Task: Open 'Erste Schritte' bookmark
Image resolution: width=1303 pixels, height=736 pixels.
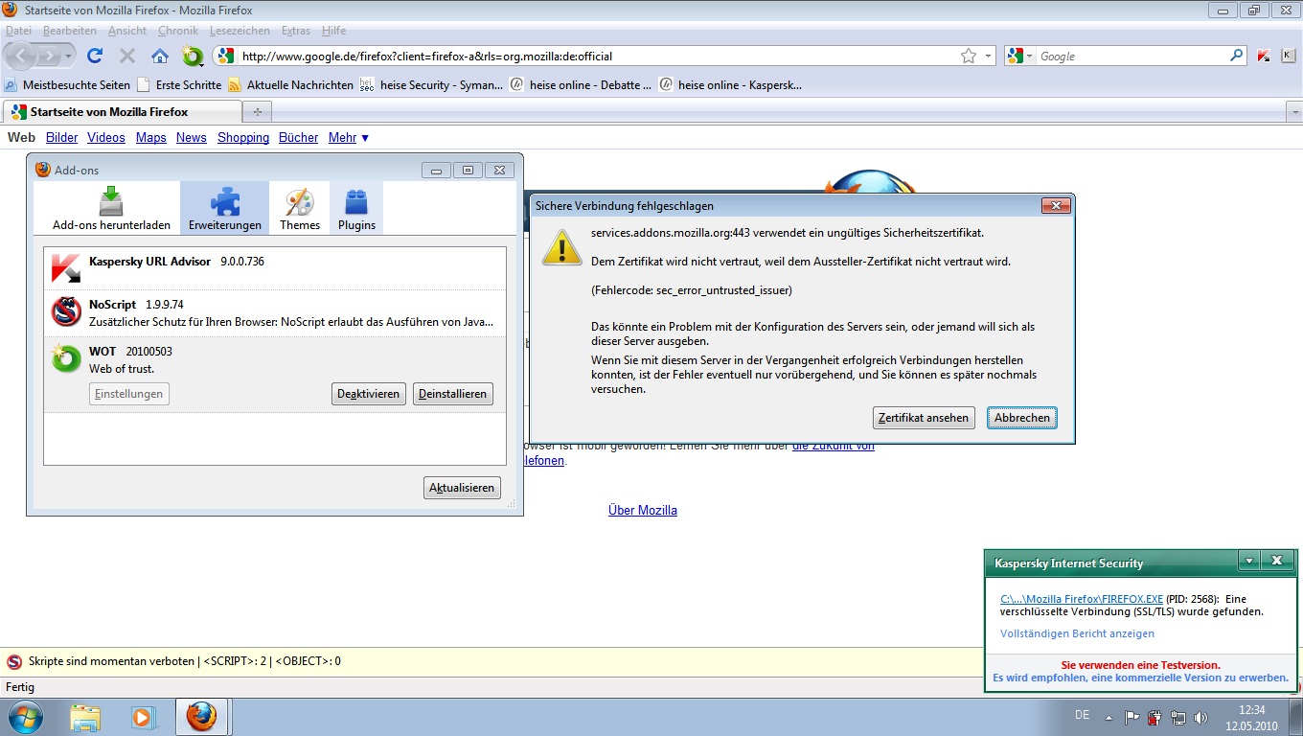Action: click(x=179, y=84)
